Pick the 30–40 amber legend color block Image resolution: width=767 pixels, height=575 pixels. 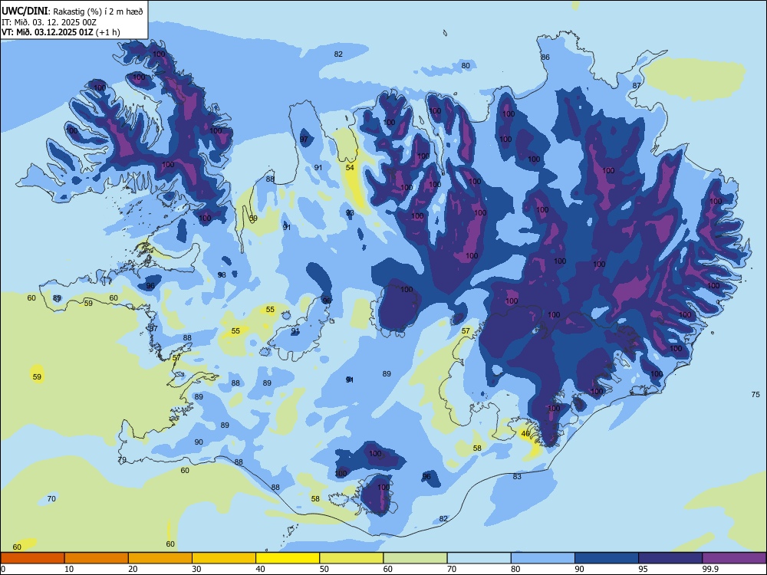point(224,558)
